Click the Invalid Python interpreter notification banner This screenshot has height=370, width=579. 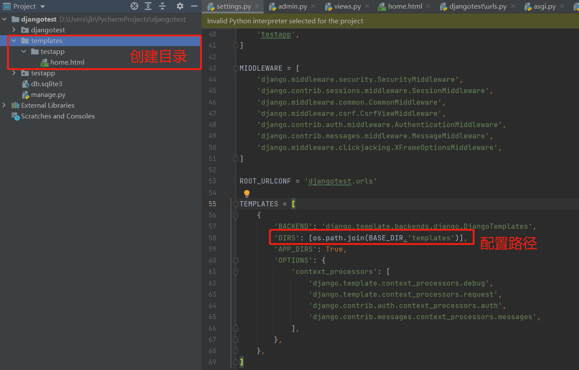(390, 21)
